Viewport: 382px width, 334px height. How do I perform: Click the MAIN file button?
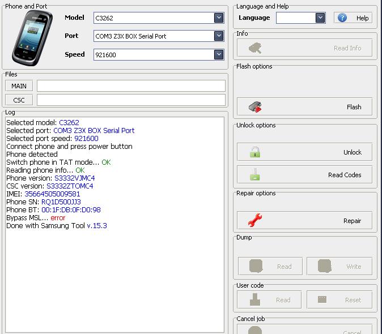click(19, 86)
